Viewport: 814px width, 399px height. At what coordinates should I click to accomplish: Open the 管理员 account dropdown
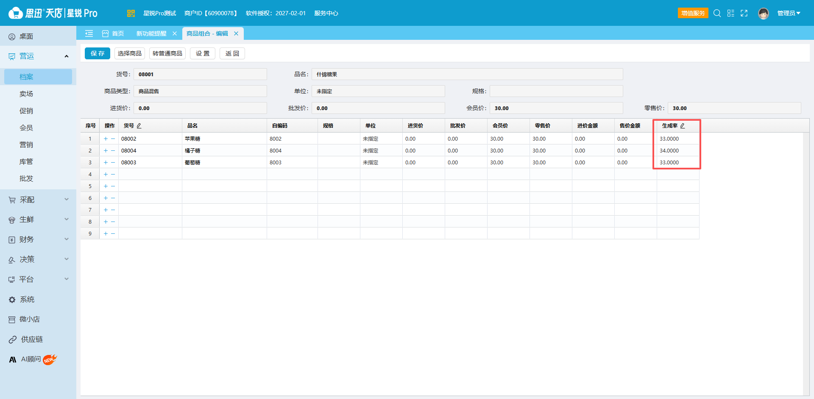789,13
